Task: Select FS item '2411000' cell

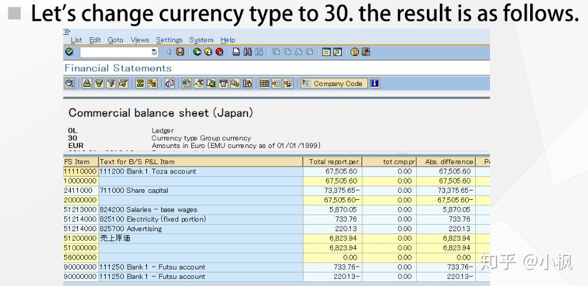Action: 81,190
